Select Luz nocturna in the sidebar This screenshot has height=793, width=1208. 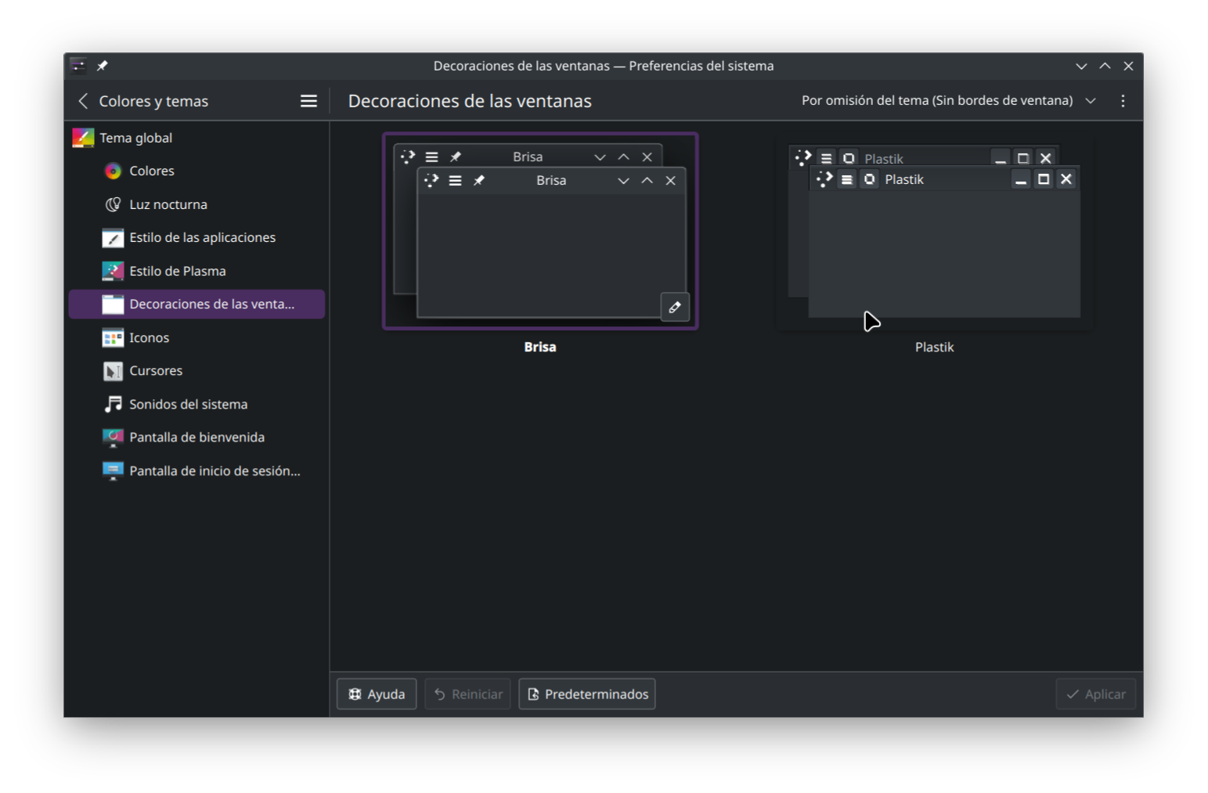pyautogui.click(x=197, y=204)
